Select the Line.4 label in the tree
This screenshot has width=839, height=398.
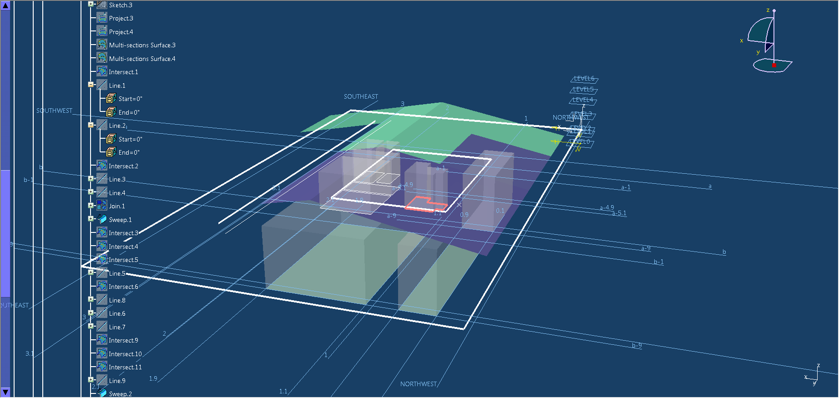(x=117, y=193)
